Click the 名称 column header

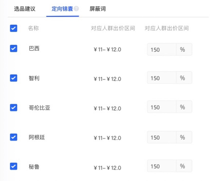tap(34, 28)
